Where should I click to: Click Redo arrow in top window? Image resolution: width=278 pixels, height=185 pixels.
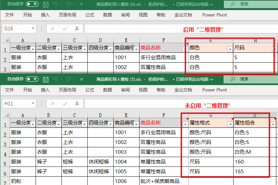[x=69, y=4]
